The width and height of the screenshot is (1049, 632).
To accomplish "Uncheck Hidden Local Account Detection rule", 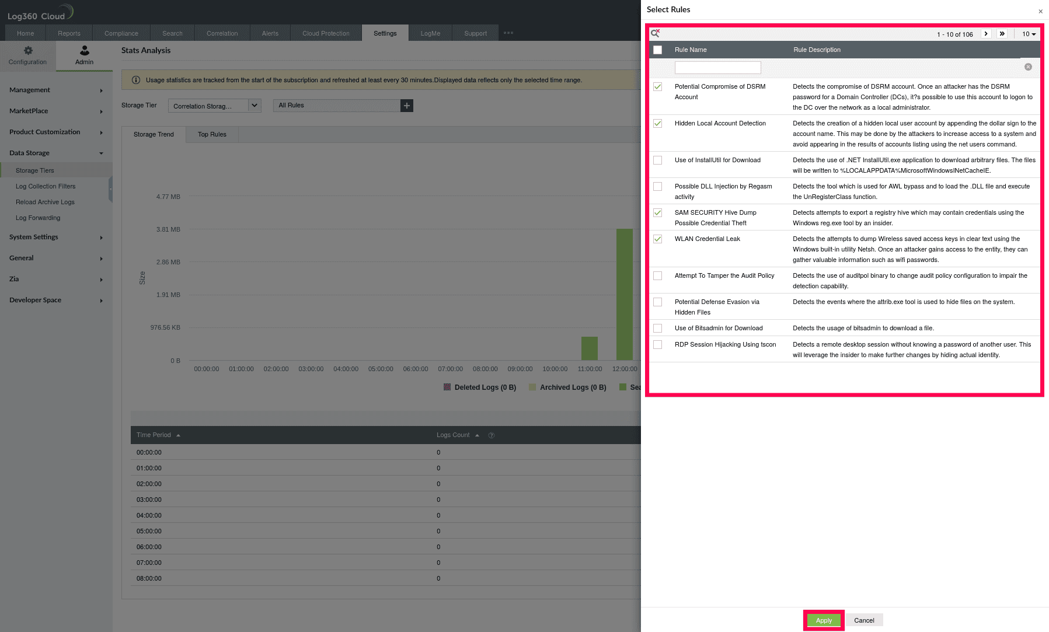I will [x=658, y=124].
